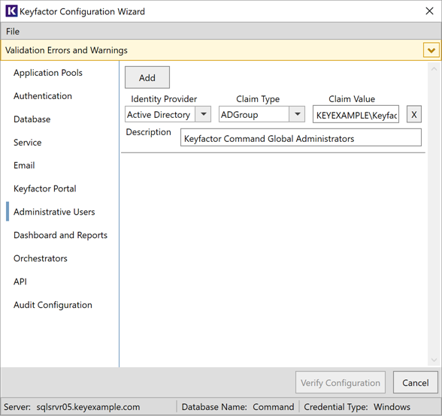Open Dashboard and Reports section

[60, 235]
